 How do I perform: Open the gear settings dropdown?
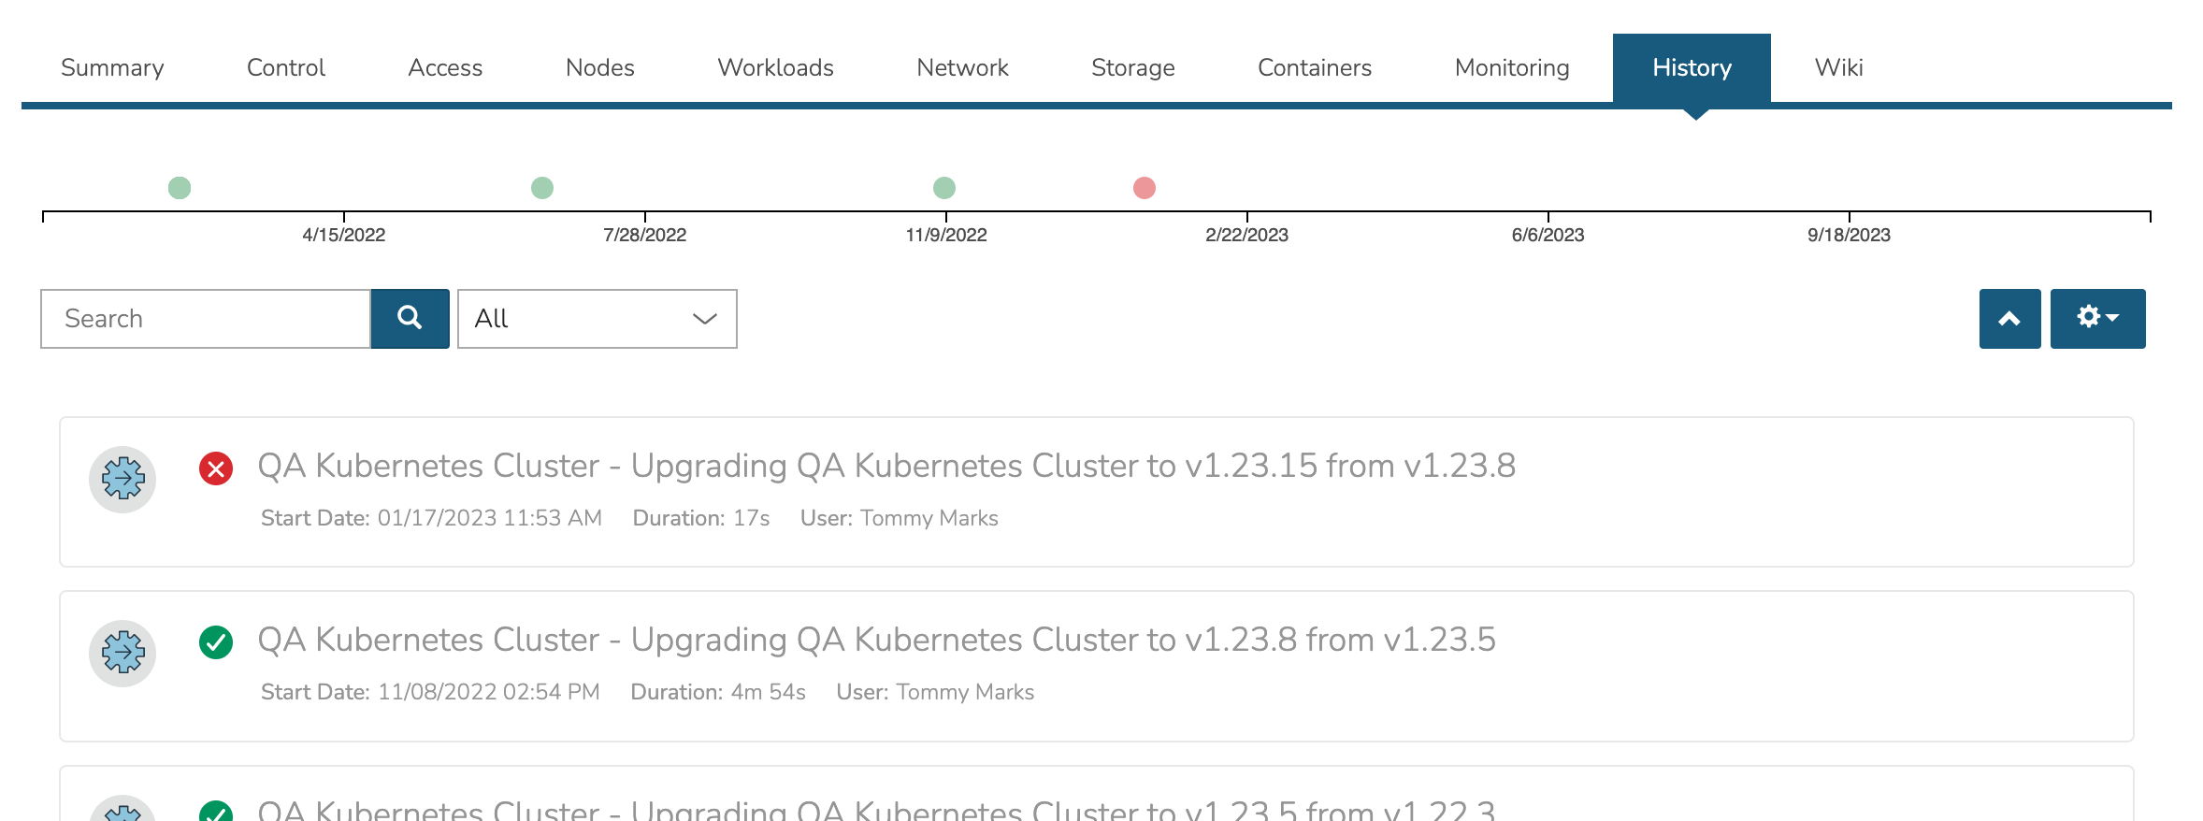tap(2097, 319)
